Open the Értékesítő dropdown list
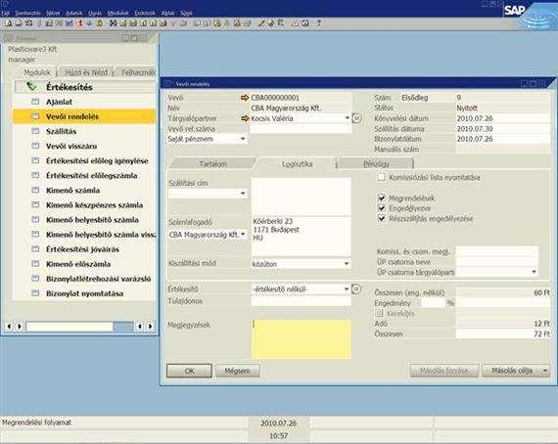The width and height of the screenshot is (558, 444). [347, 289]
